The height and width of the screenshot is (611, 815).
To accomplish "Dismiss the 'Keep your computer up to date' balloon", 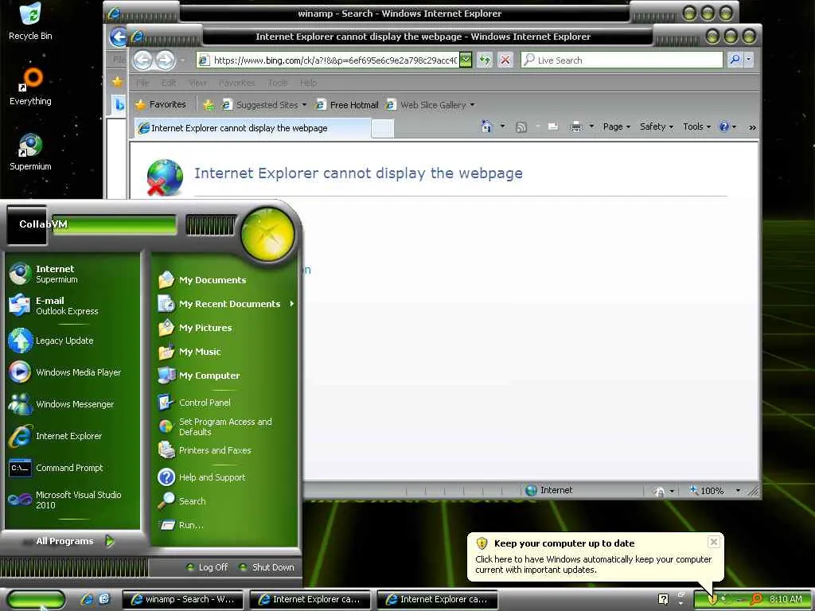I will click(x=714, y=542).
